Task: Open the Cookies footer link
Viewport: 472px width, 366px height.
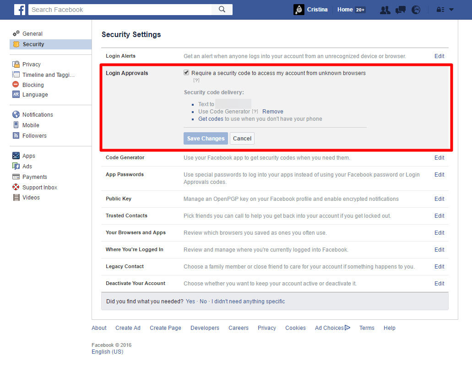Action: (295, 328)
